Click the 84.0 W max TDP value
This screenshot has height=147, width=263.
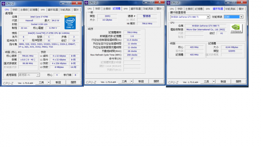coord(56,20)
